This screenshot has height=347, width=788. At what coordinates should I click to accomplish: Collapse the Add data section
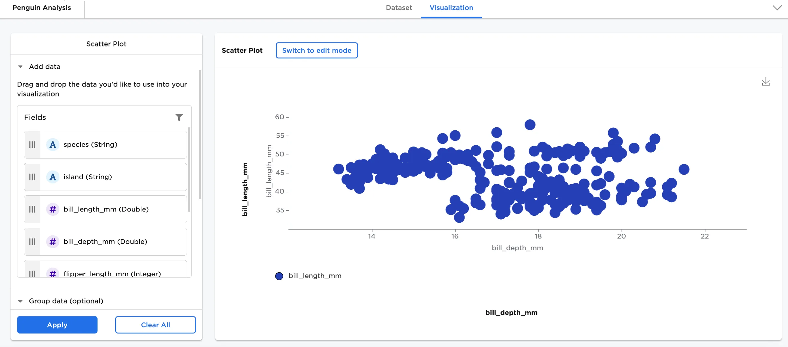(20, 67)
